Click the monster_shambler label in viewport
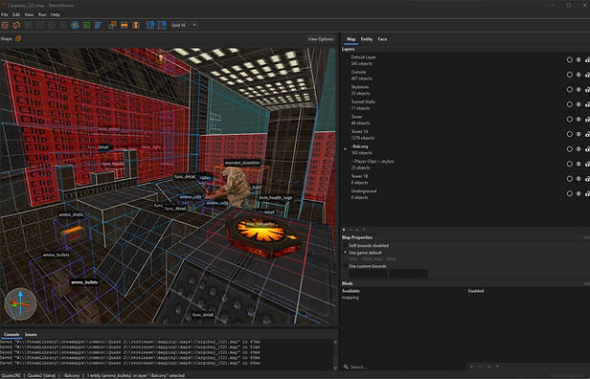Viewport: 590px width, 379px height. [242, 163]
